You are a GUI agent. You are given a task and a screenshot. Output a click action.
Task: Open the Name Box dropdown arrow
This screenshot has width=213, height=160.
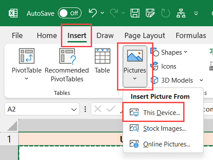tap(74, 109)
